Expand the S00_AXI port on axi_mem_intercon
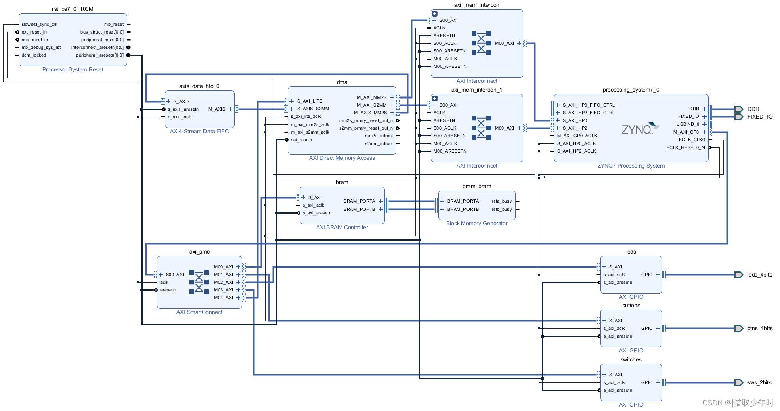This screenshot has height=411, width=780. pyautogui.click(x=434, y=20)
